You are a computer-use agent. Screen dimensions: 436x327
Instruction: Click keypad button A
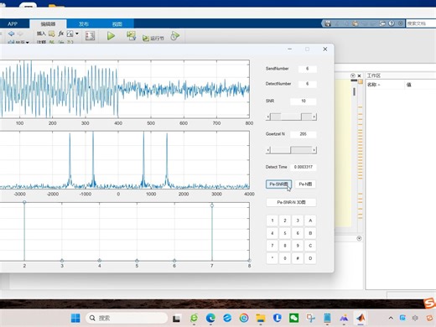coord(310,221)
